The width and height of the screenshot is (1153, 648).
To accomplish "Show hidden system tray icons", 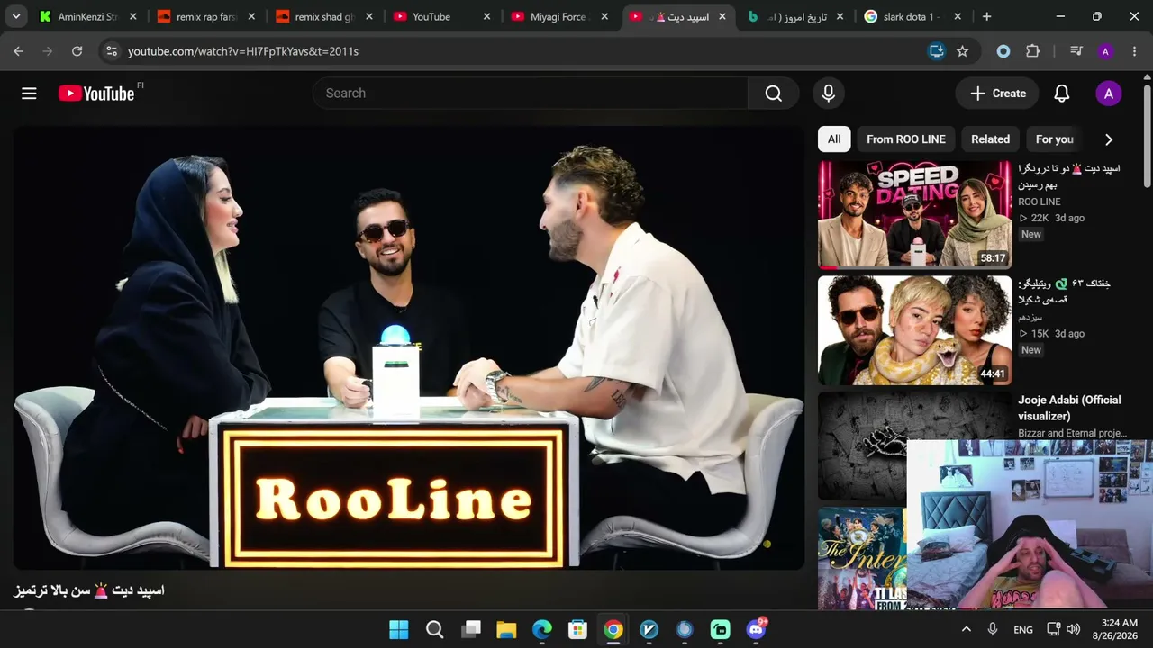I will coord(967,629).
